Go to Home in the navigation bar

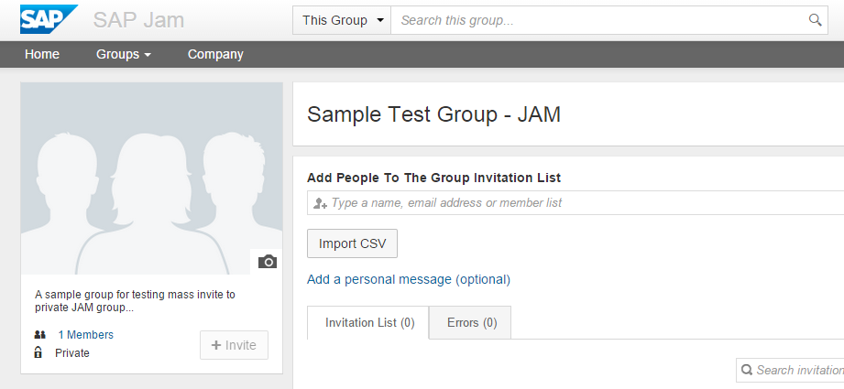coord(42,54)
